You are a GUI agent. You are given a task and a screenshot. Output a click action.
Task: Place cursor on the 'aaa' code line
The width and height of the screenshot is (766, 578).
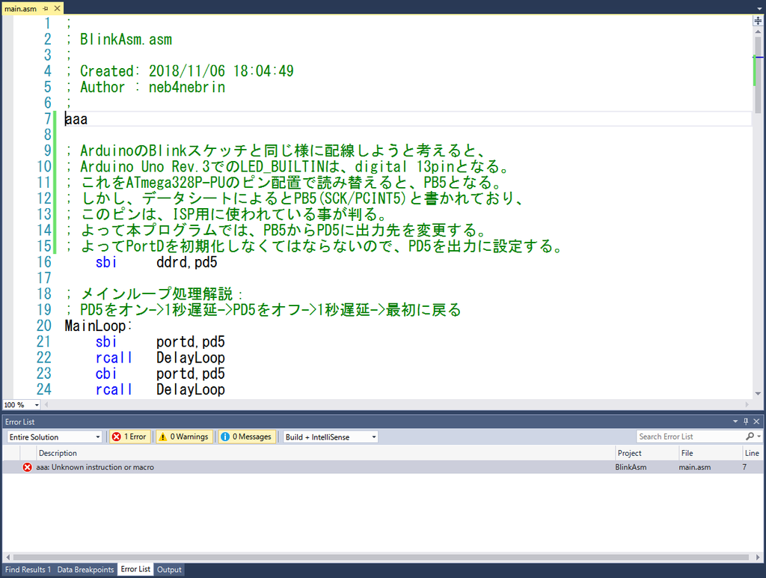[76, 119]
